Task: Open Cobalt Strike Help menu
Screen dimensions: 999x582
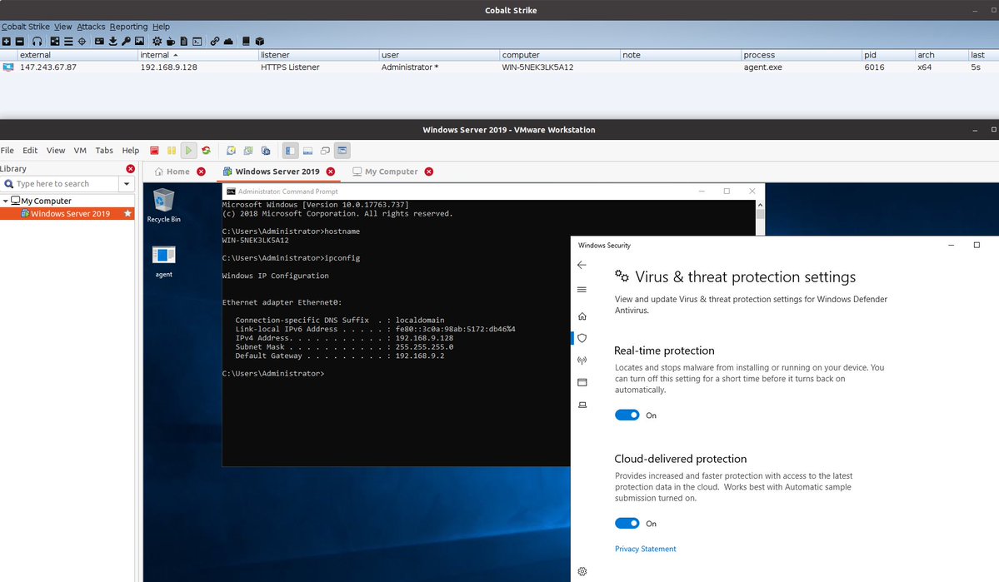Action: coord(161,27)
